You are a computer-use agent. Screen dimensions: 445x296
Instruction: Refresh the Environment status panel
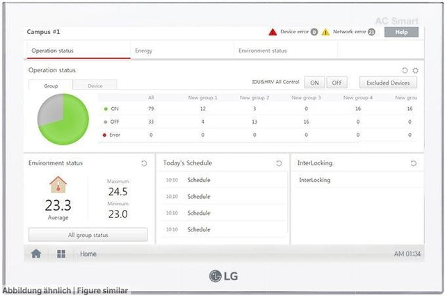(x=144, y=163)
